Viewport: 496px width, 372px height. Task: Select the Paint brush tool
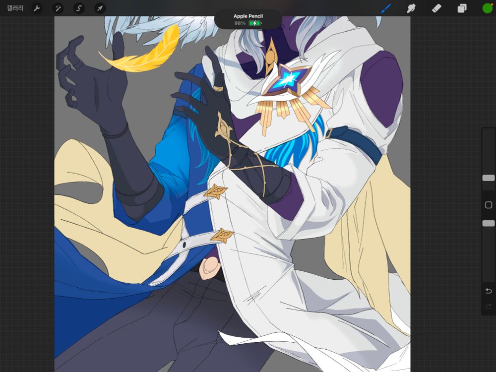click(386, 8)
